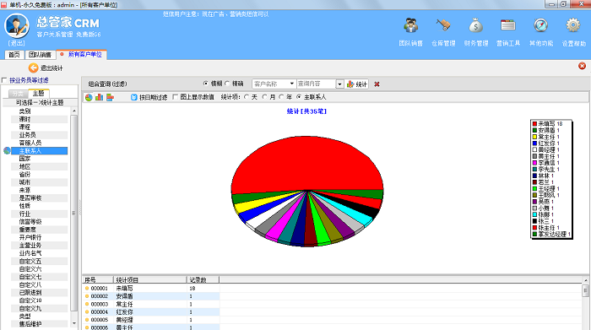Viewport: 591px width, 330px height.
Task: Click the title bar app icon
Action: pyautogui.click(x=3, y=5)
